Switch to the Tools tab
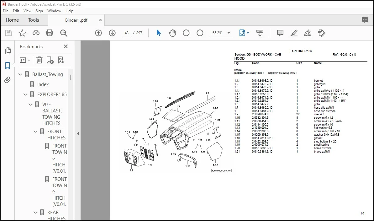This screenshot has height=221, width=374. pos(34,20)
